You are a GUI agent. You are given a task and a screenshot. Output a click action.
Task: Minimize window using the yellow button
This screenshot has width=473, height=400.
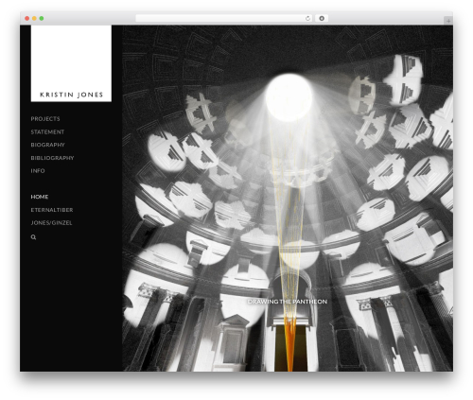tap(34, 19)
